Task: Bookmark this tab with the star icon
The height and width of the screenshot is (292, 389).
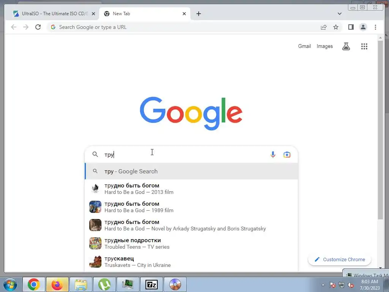Action: (x=336, y=27)
